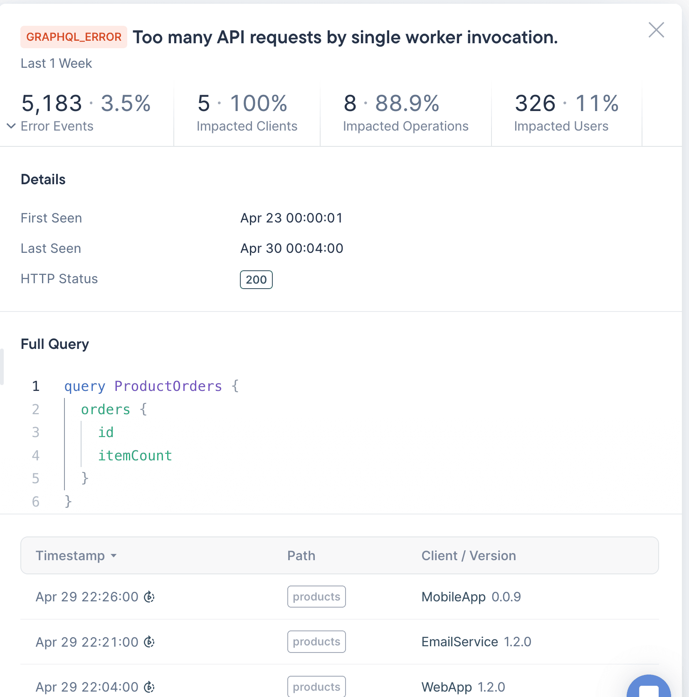Select the Client / Version column header
The image size is (689, 697).
click(x=468, y=556)
